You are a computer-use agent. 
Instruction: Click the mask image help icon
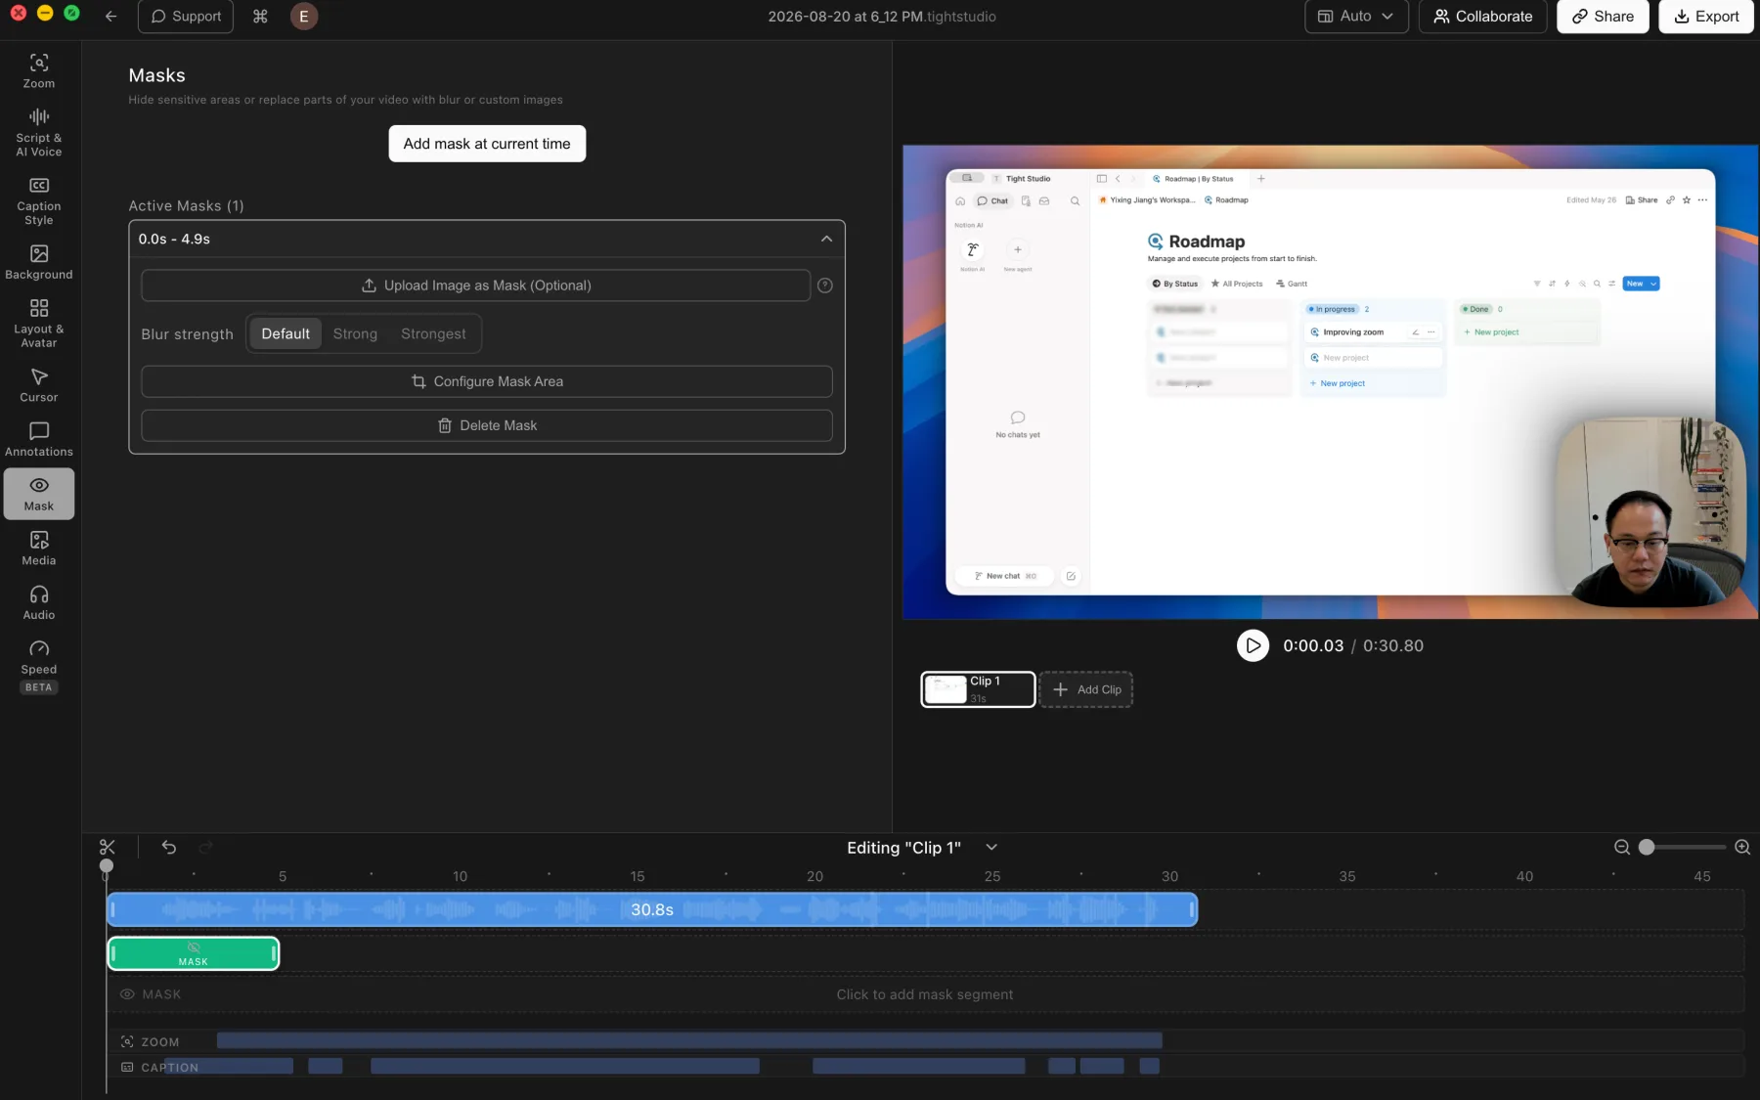click(x=825, y=286)
